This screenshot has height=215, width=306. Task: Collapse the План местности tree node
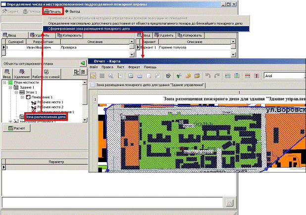click(x=4, y=83)
